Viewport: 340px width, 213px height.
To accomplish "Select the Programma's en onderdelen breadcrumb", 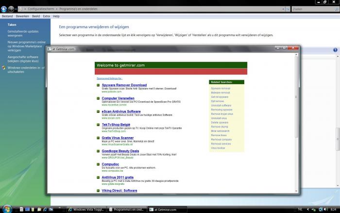I will click(x=78, y=9).
